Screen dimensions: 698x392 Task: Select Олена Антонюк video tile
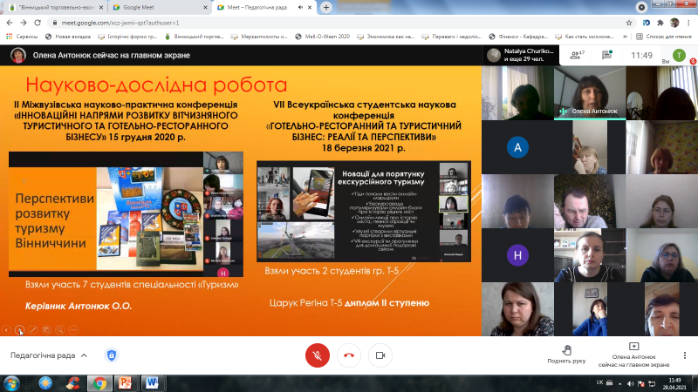click(x=590, y=93)
